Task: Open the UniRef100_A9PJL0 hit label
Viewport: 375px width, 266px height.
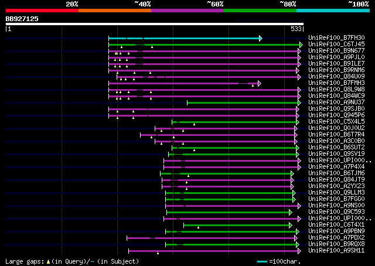Action: click(x=336, y=57)
